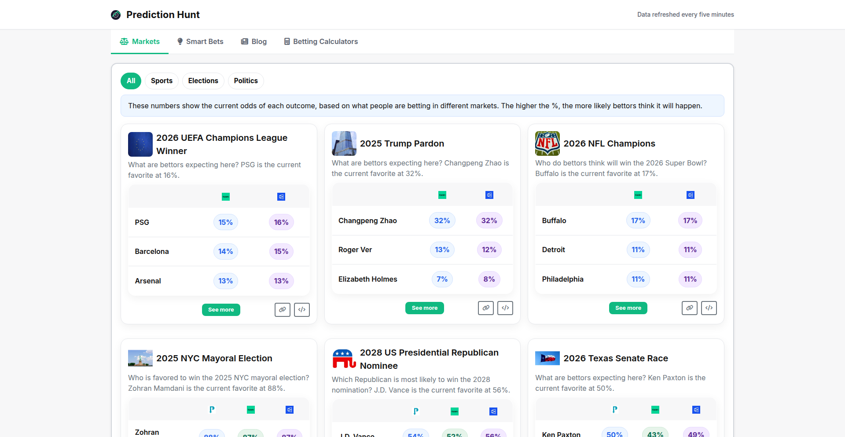Expand NFL Champions card with See more
The width and height of the screenshot is (845, 437).
628,308
